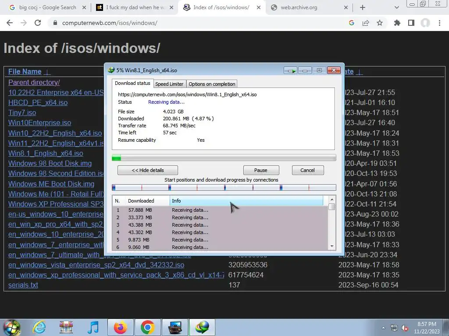This screenshot has width=449, height=336.
Task: Click the IDM icon in the dialog title
Action: (111, 70)
